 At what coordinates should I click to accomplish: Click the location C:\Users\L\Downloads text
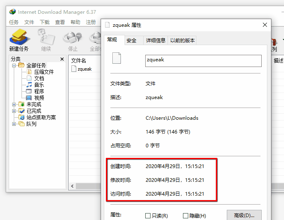(172, 118)
